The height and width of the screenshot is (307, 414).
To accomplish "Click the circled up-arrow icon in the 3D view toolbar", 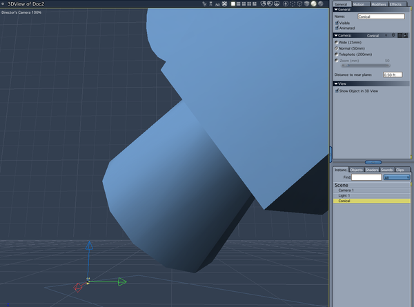I will coord(286,3).
